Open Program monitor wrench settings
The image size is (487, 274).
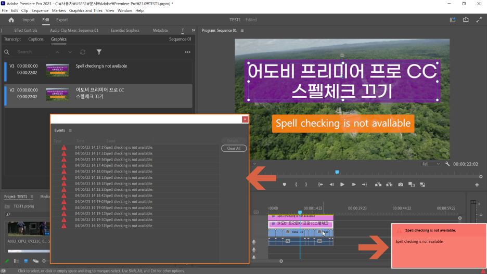(447, 164)
